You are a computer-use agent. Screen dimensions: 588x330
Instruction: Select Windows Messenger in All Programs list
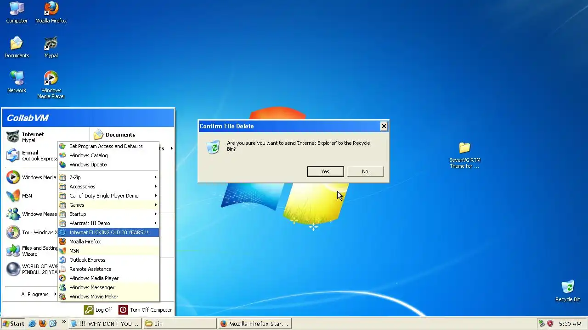point(108,287)
